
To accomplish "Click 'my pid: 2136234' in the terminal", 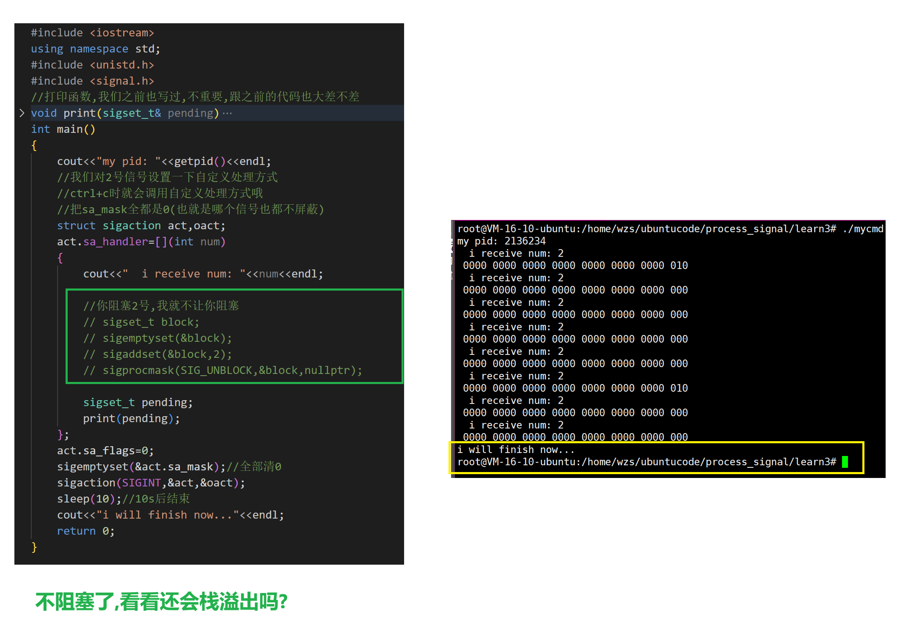I will [x=501, y=241].
